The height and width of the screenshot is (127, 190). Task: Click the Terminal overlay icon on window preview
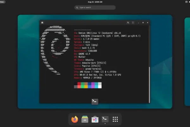tap(95, 102)
